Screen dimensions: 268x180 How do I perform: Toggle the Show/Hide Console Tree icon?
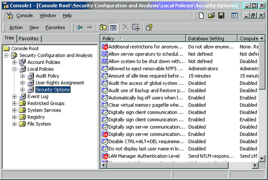click(x=113, y=28)
